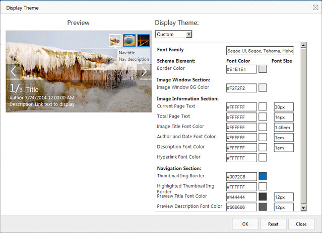Open the Display Theme Custom dropdown
The image size is (322, 233).
tap(174, 34)
